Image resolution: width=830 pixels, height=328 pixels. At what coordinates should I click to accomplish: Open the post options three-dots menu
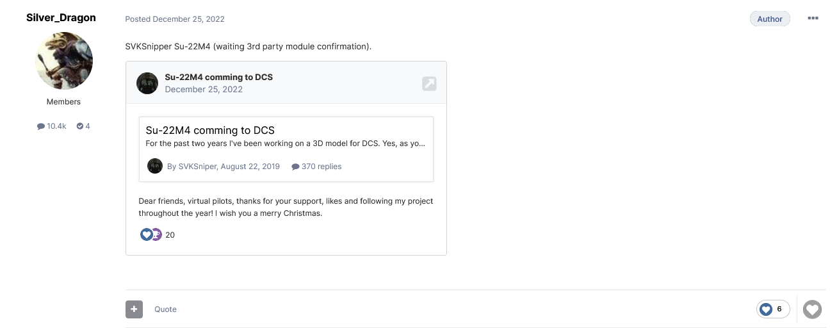[x=813, y=19]
